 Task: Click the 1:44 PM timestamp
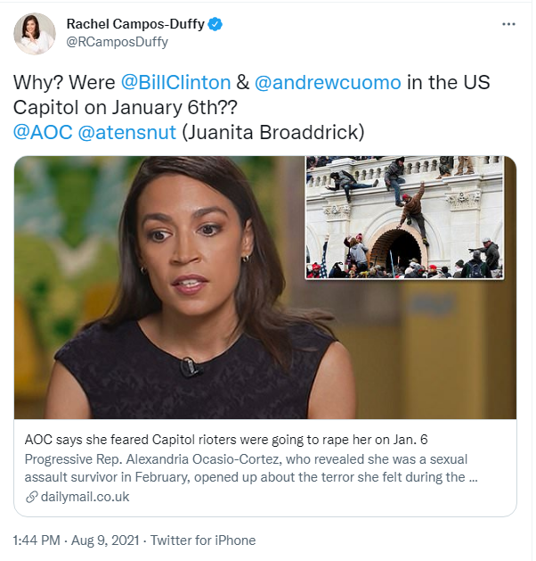(x=39, y=540)
